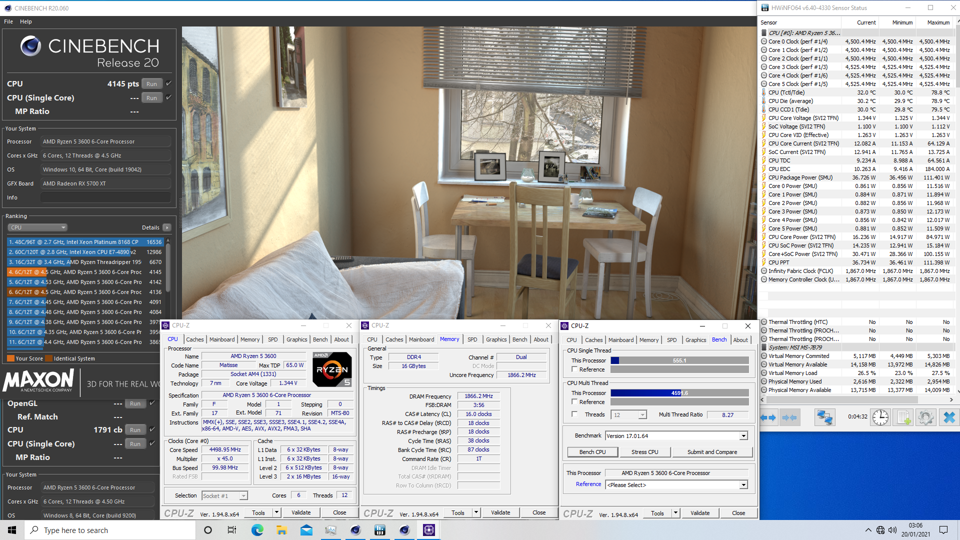
Task: Open Tools dropdown arrow in first CPU-Z
Action: click(x=276, y=512)
